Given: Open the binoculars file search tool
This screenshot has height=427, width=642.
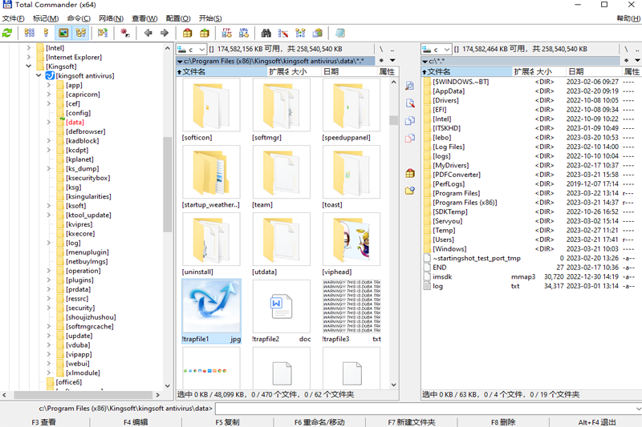Looking at the screenshot, I should coord(266,33).
